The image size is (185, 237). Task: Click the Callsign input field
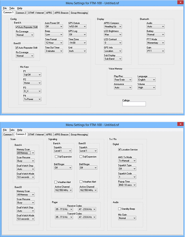pyautogui.click(x=134, y=104)
